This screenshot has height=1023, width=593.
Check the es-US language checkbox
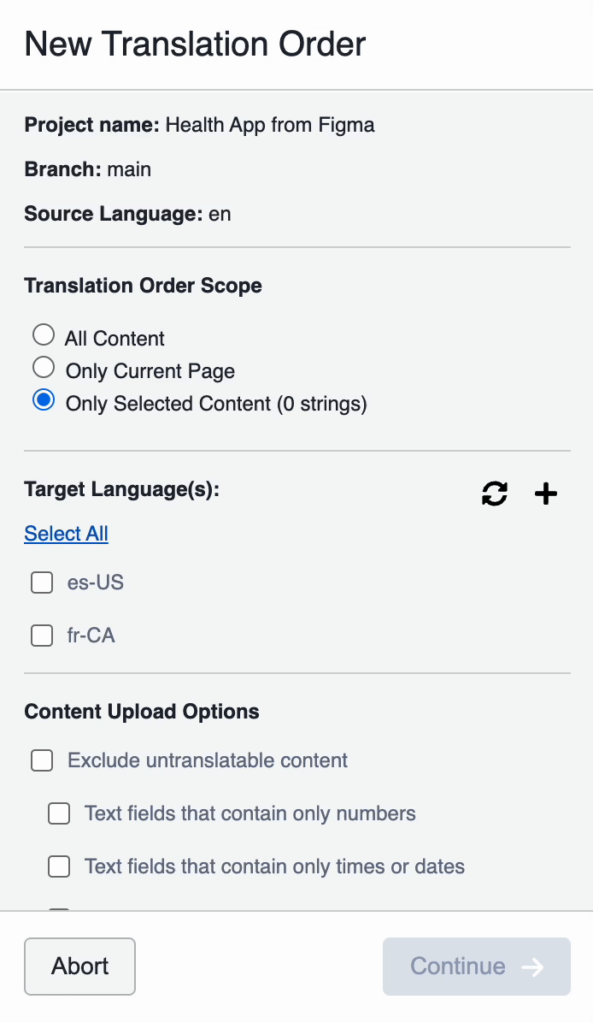click(x=42, y=582)
